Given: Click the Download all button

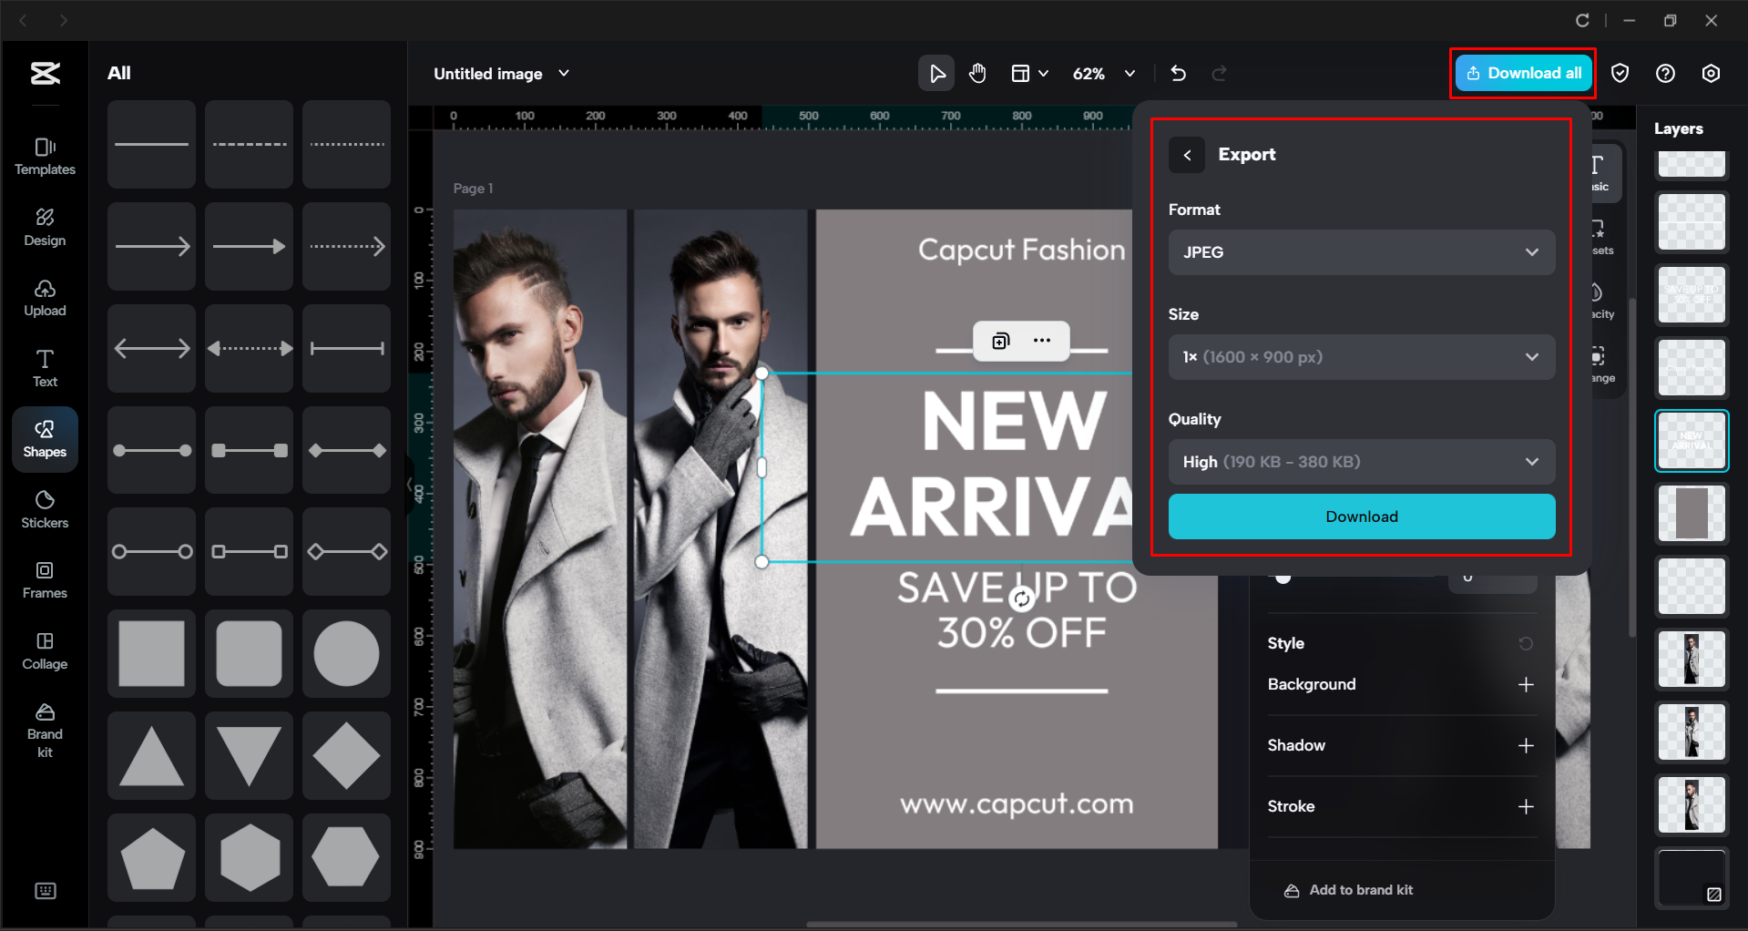Looking at the screenshot, I should 1522,73.
